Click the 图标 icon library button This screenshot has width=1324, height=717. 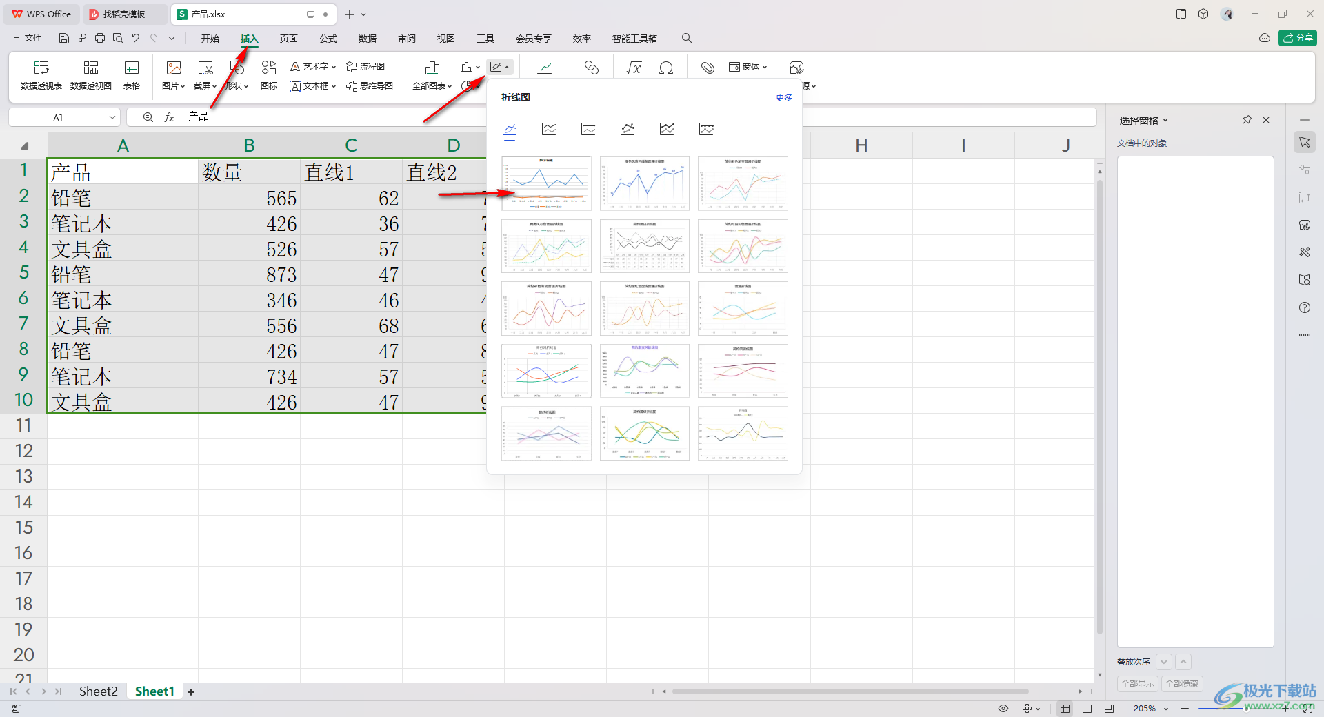click(269, 74)
